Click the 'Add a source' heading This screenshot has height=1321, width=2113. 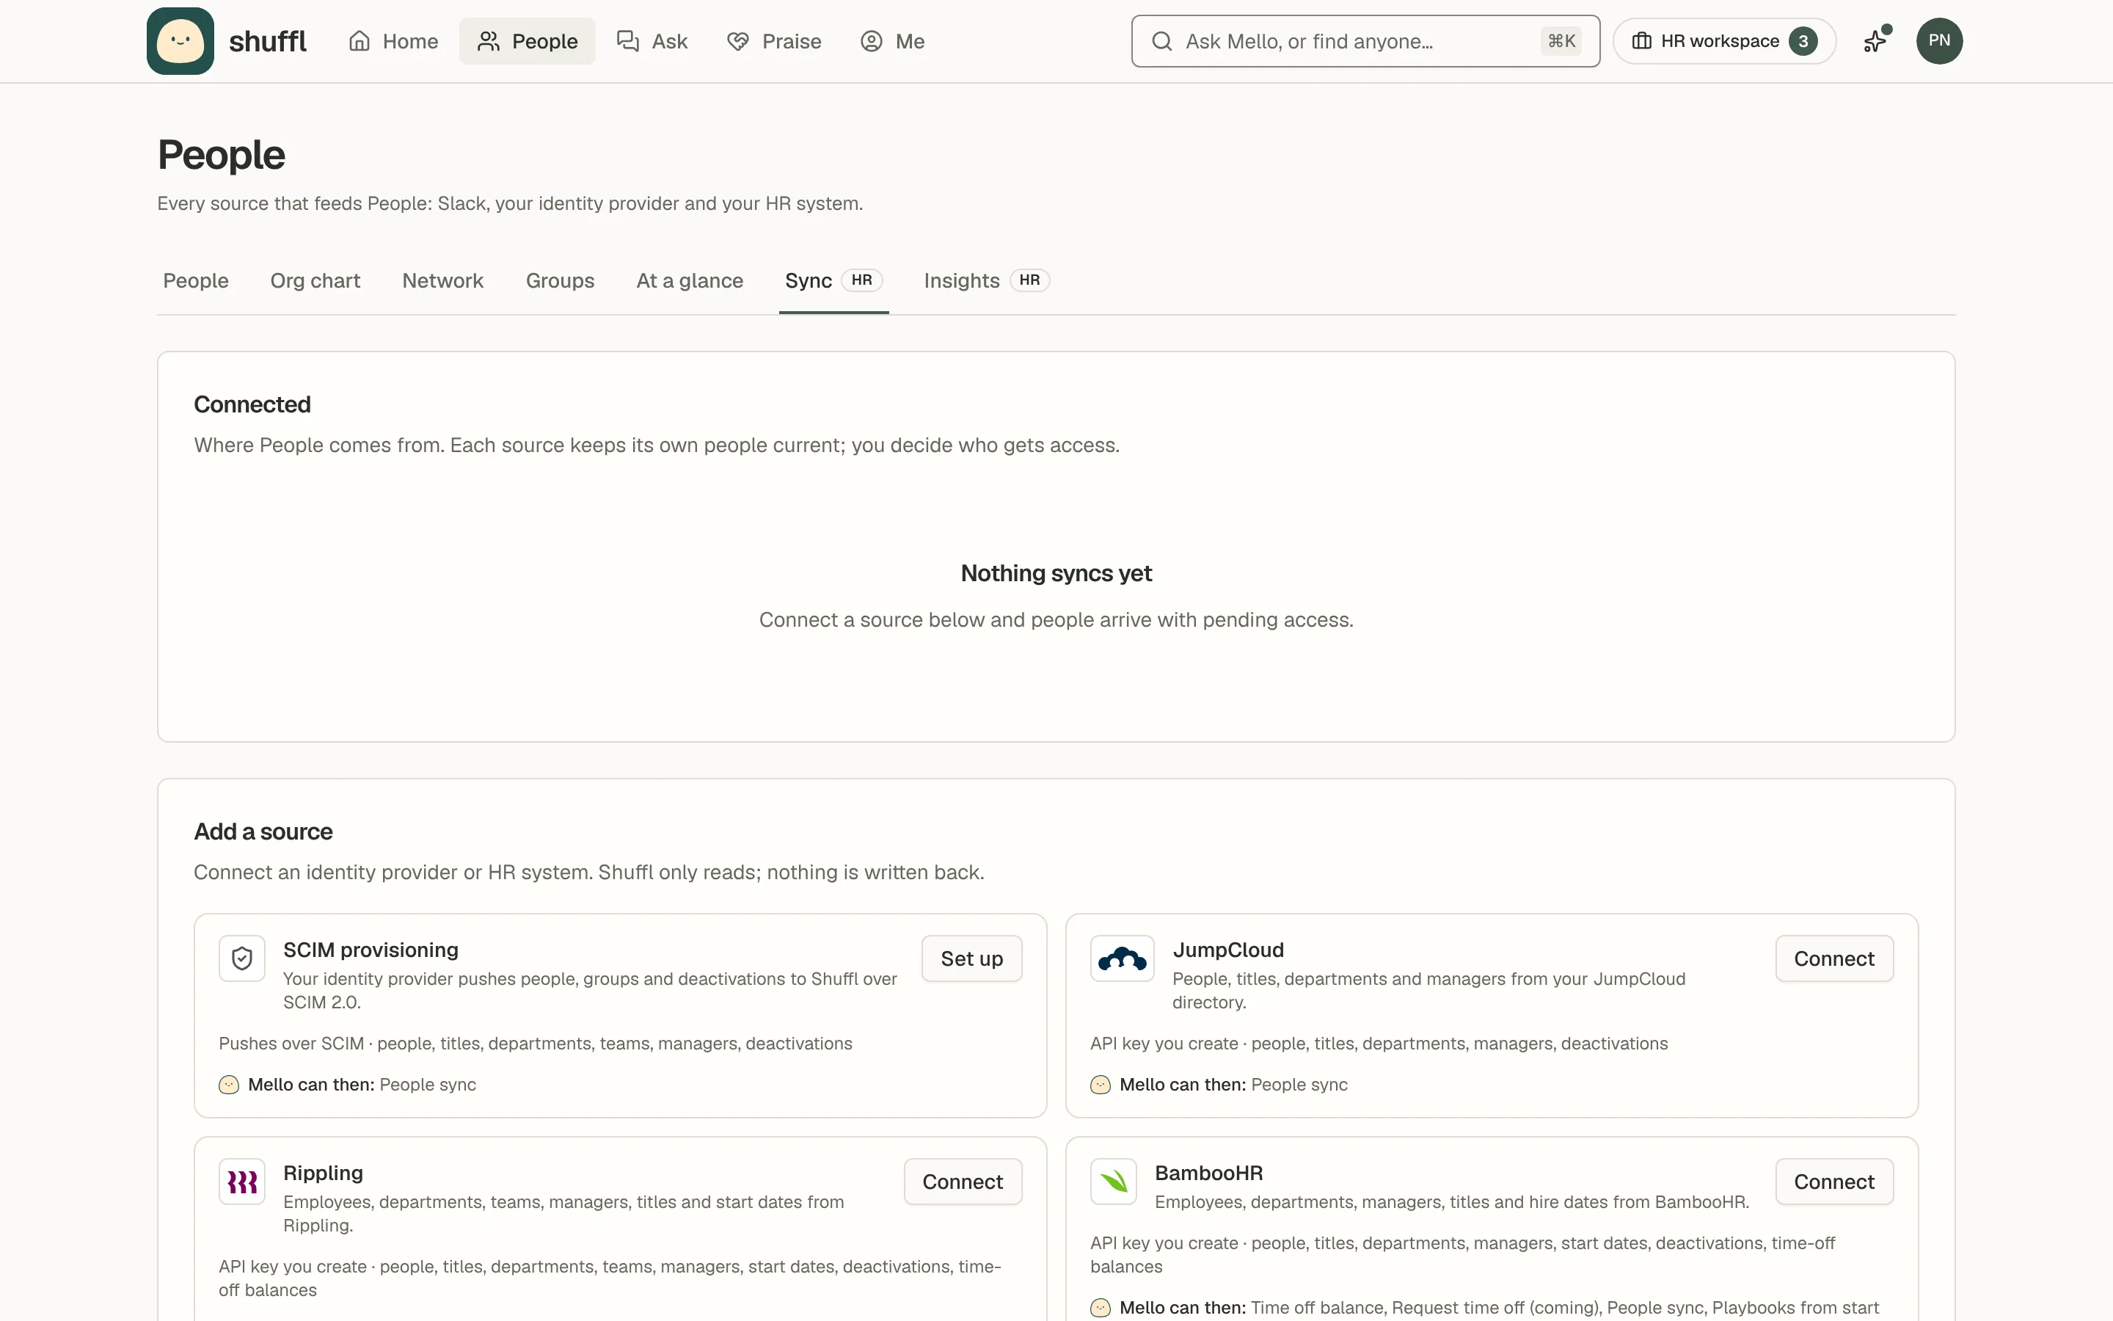[263, 831]
